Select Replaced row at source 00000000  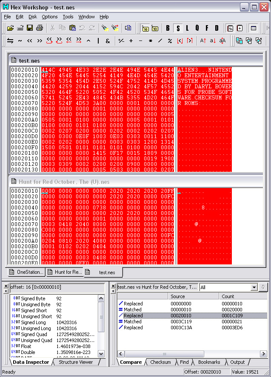[192, 304]
